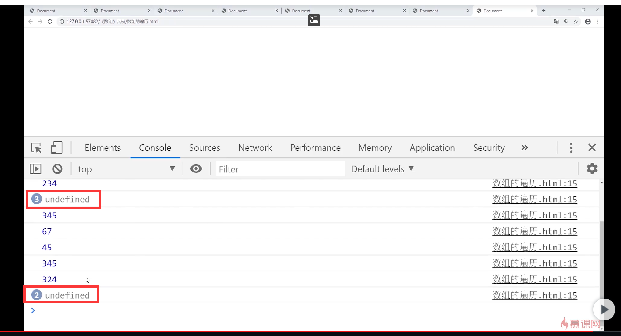Viewport: 621px width, 336px height.
Task: Select the fourth Document browser tab
Action: point(250,11)
